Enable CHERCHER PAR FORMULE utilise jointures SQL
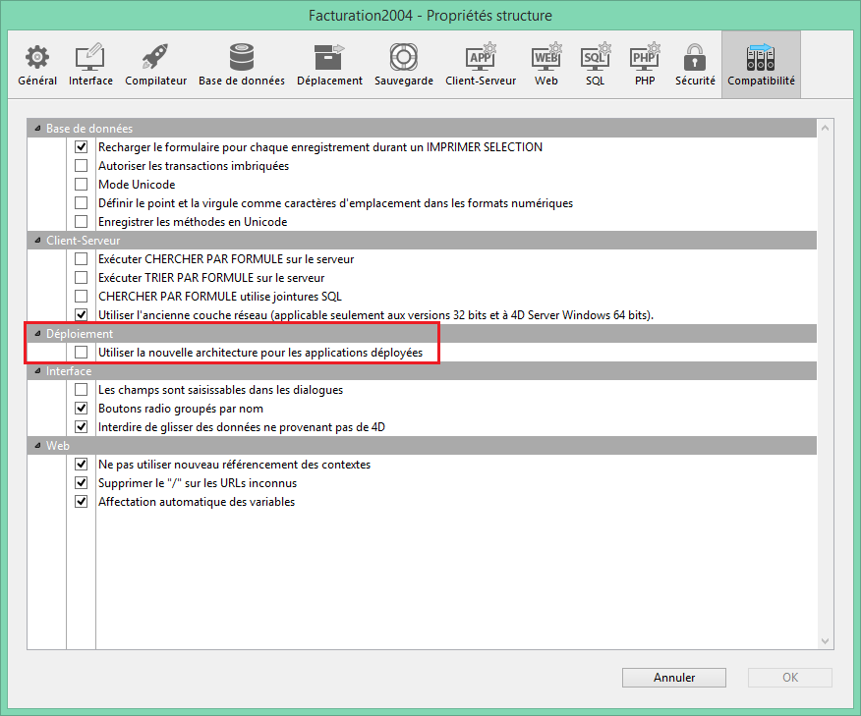This screenshot has height=716, width=861. [82, 297]
